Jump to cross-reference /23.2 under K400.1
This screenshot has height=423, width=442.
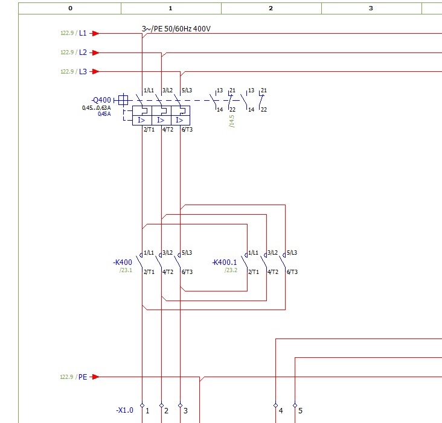231,270
